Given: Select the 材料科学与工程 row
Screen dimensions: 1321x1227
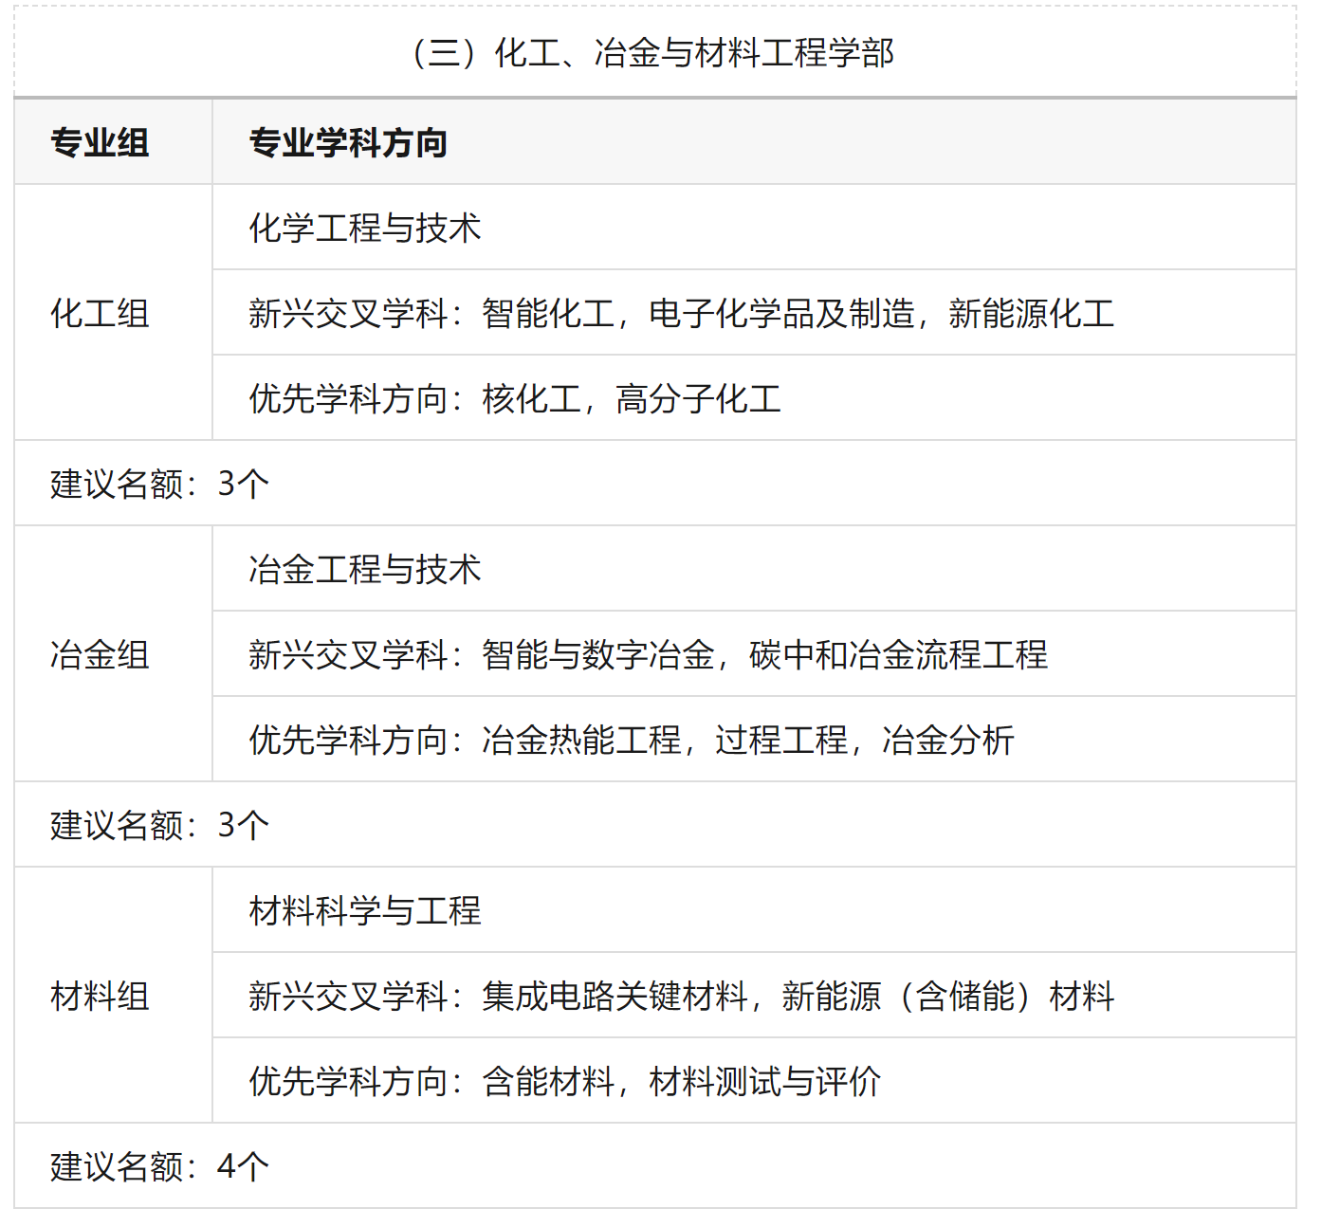Looking at the screenshot, I should coord(365,911).
